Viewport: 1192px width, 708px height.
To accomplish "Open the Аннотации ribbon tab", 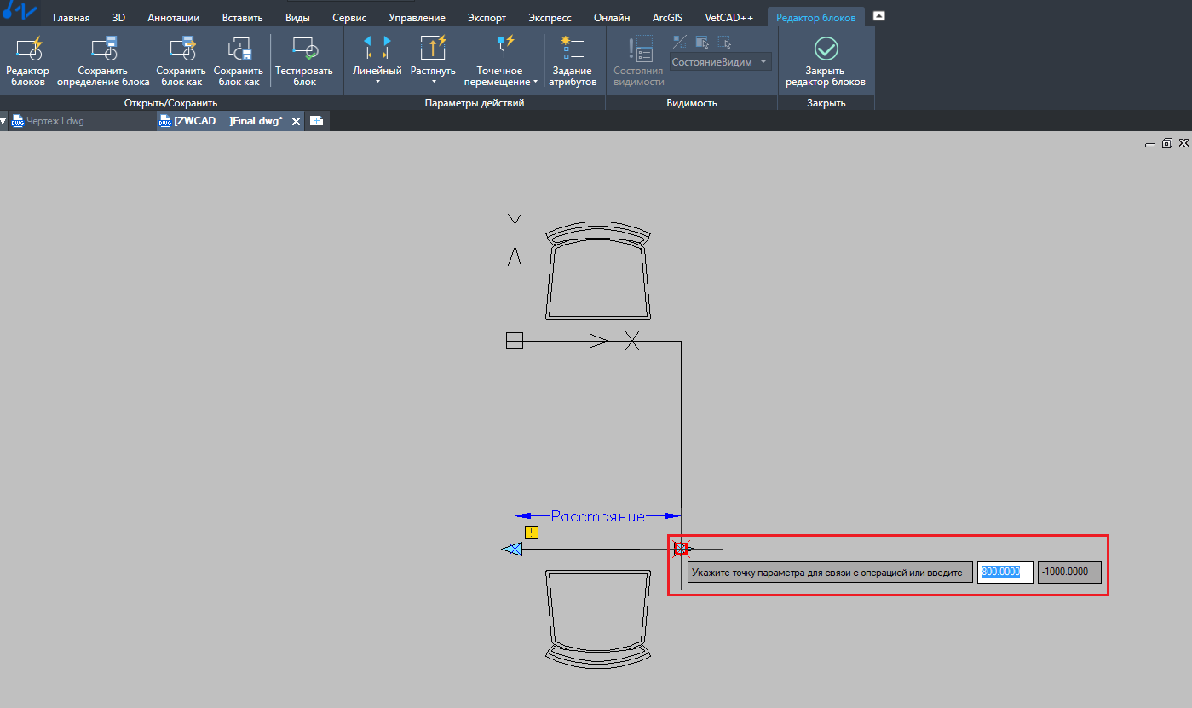I will pyautogui.click(x=174, y=17).
